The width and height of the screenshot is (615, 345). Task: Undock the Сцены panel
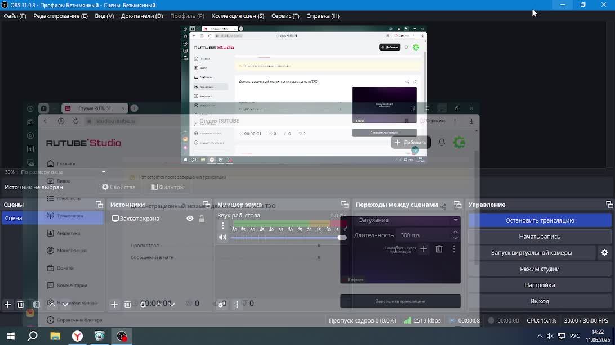(x=99, y=204)
